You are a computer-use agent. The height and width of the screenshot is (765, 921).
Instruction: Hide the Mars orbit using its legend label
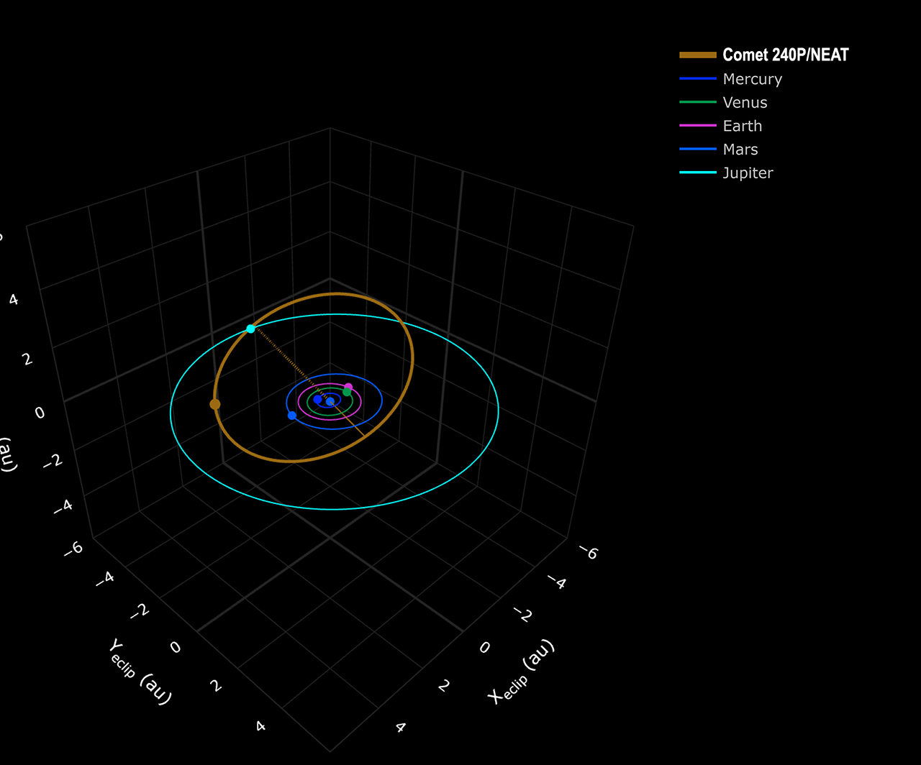(x=740, y=150)
